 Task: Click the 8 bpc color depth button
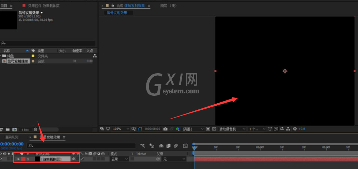click(25, 129)
